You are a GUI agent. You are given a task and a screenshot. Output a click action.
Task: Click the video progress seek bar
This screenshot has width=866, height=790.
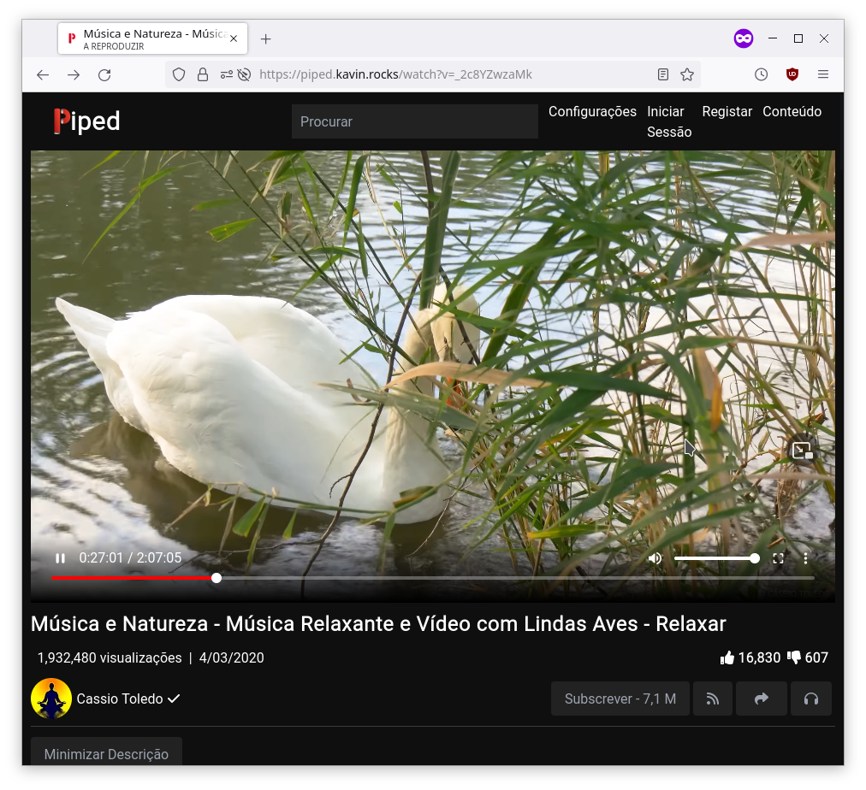(432, 578)
